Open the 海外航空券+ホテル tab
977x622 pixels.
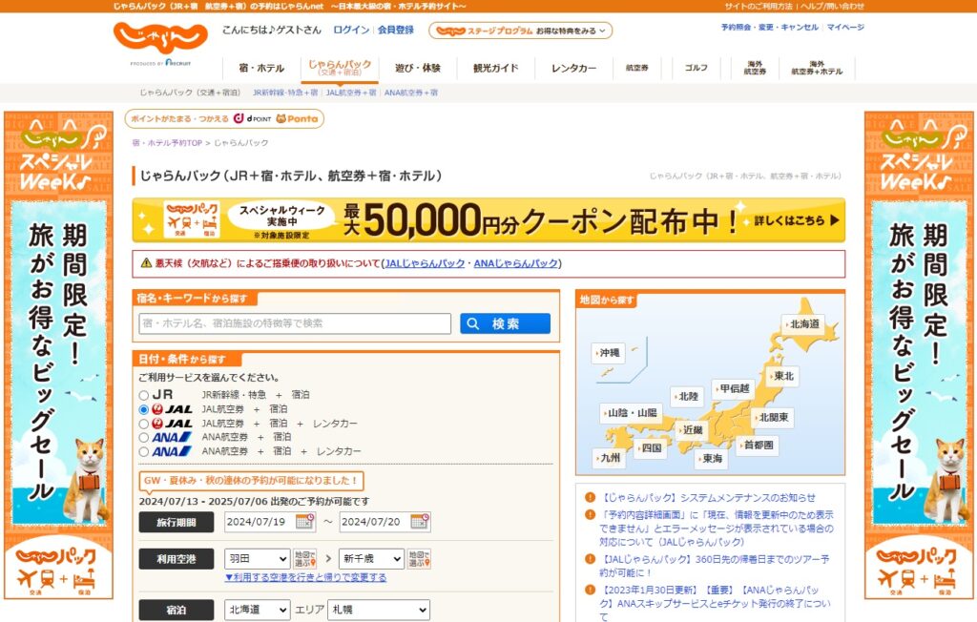click(x=817, y=68)
